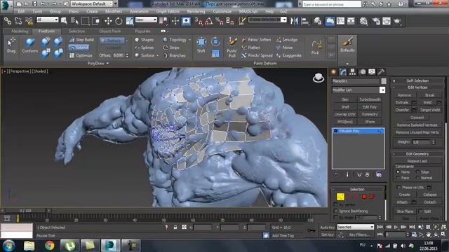Open the Modifier List dropdown

[358, 90]
